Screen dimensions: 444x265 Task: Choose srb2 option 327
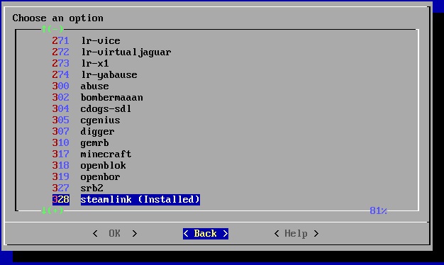pyautogui.click(x=77, y=188)
